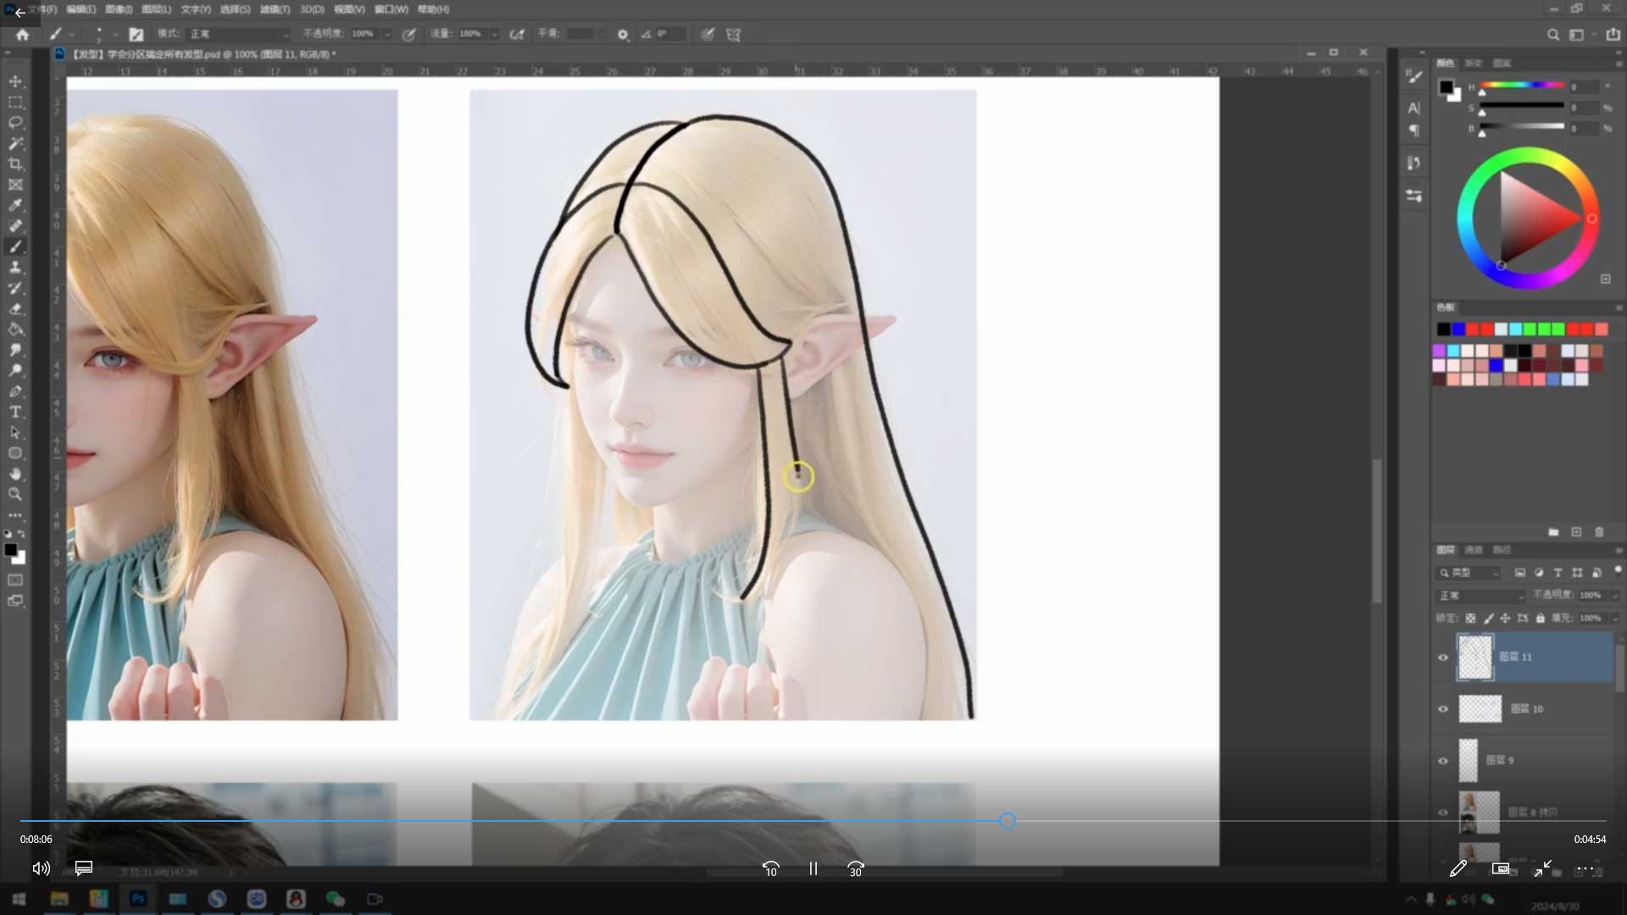Open brush mode 正常 dropdown in options bar
This screenshot has width=1627, height=915.
pos(239,34)
